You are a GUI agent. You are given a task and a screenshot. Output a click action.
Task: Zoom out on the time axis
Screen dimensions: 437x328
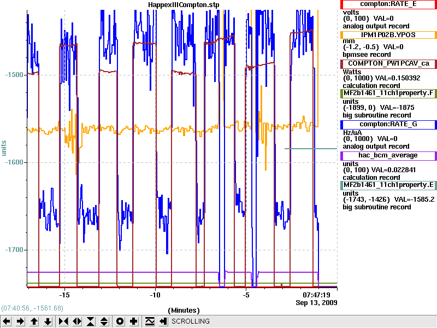click(77, 321)
